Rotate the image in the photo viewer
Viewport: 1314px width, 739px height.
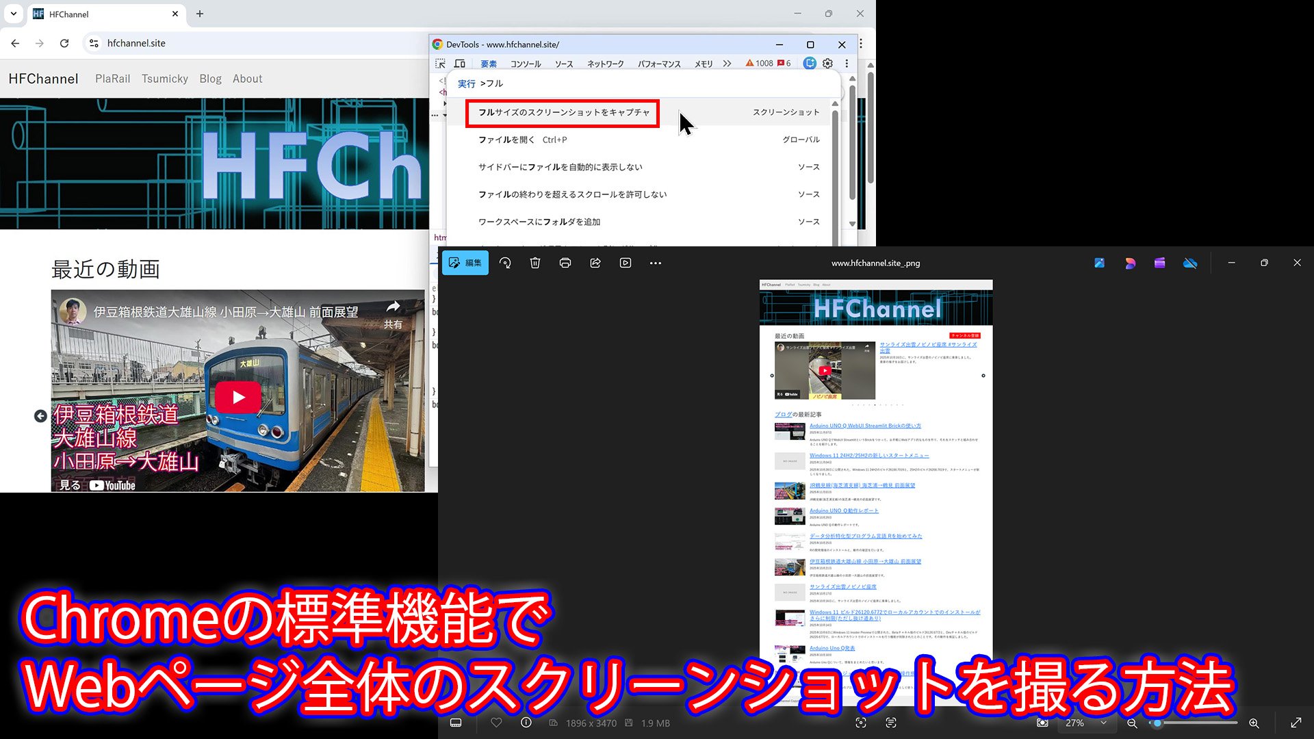pos(505,263)
